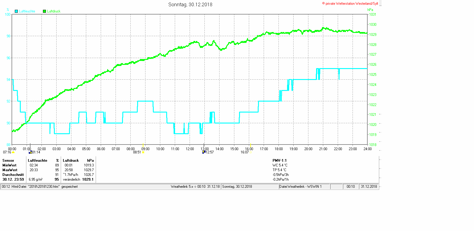The image size is (474, 231).
Task: Click the pale sun icon beside 16:07
Action: (x=251, y=152)
